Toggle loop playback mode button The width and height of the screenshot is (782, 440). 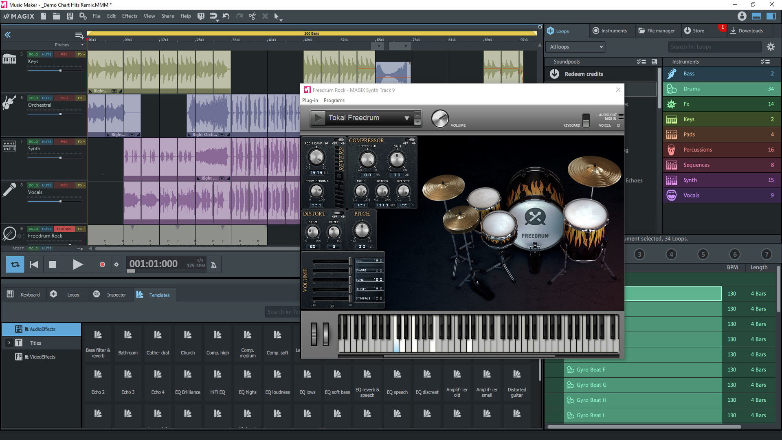coord(15,265)
